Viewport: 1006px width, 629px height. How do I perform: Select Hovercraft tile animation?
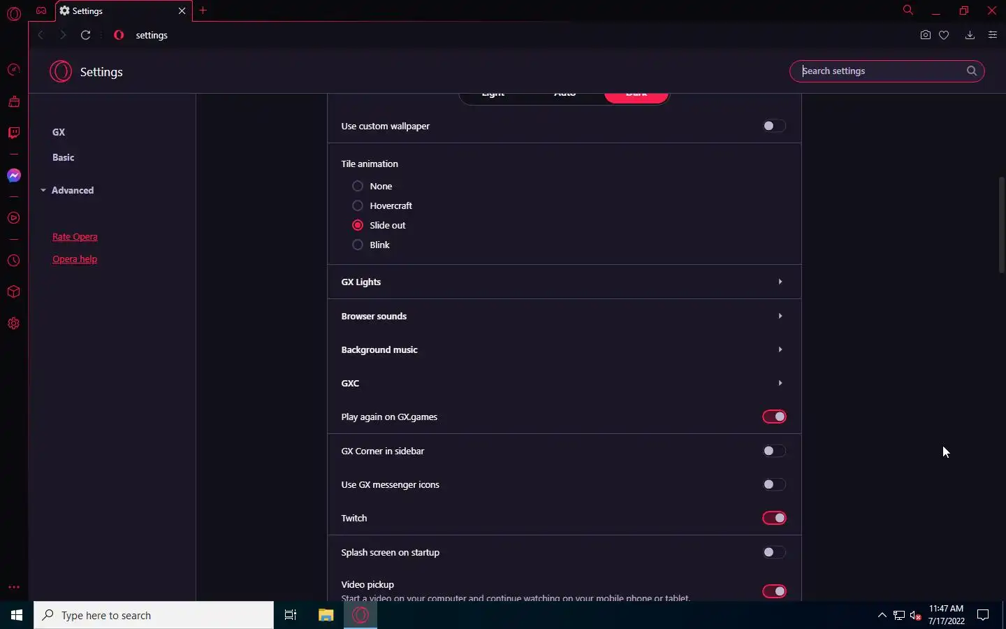coord(358,205)
